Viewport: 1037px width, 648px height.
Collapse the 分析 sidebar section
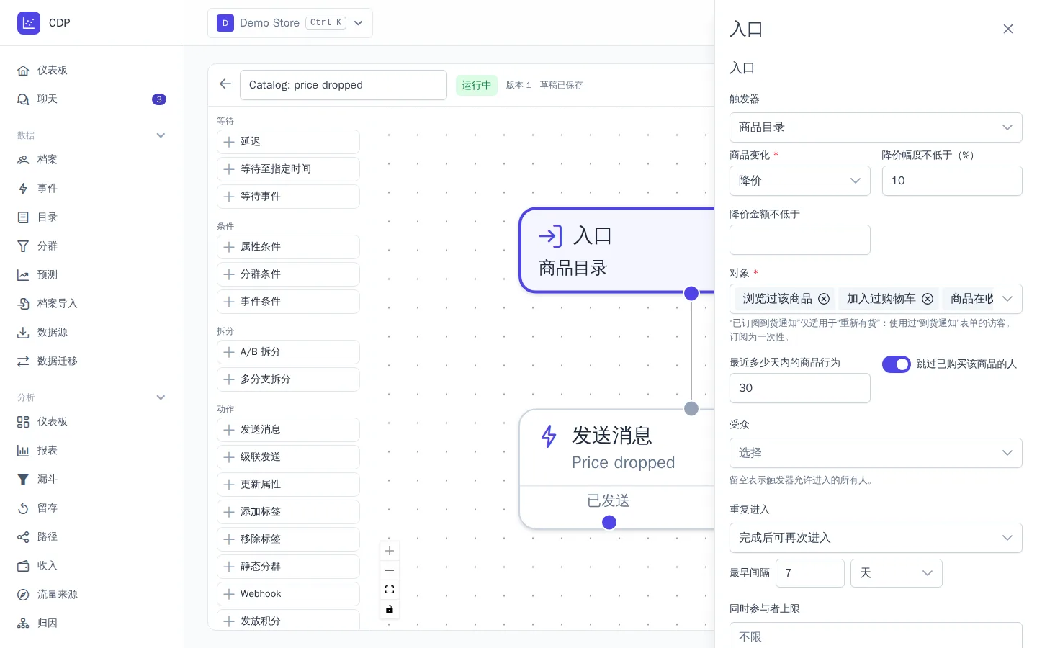161,397
